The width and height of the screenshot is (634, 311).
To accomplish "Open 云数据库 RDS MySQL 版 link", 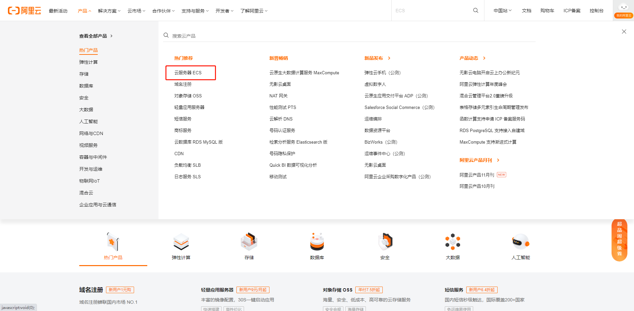I will coord(198,142).
